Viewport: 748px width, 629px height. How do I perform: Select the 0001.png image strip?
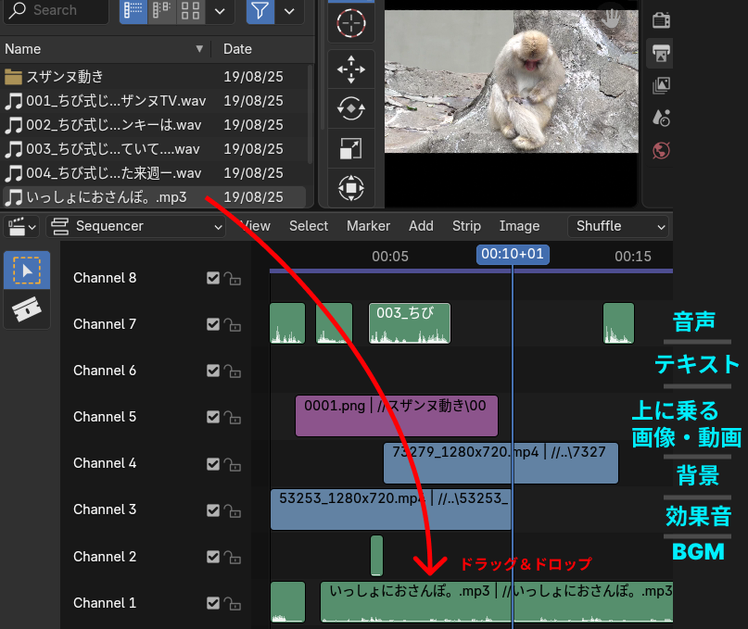click(396, 417)
